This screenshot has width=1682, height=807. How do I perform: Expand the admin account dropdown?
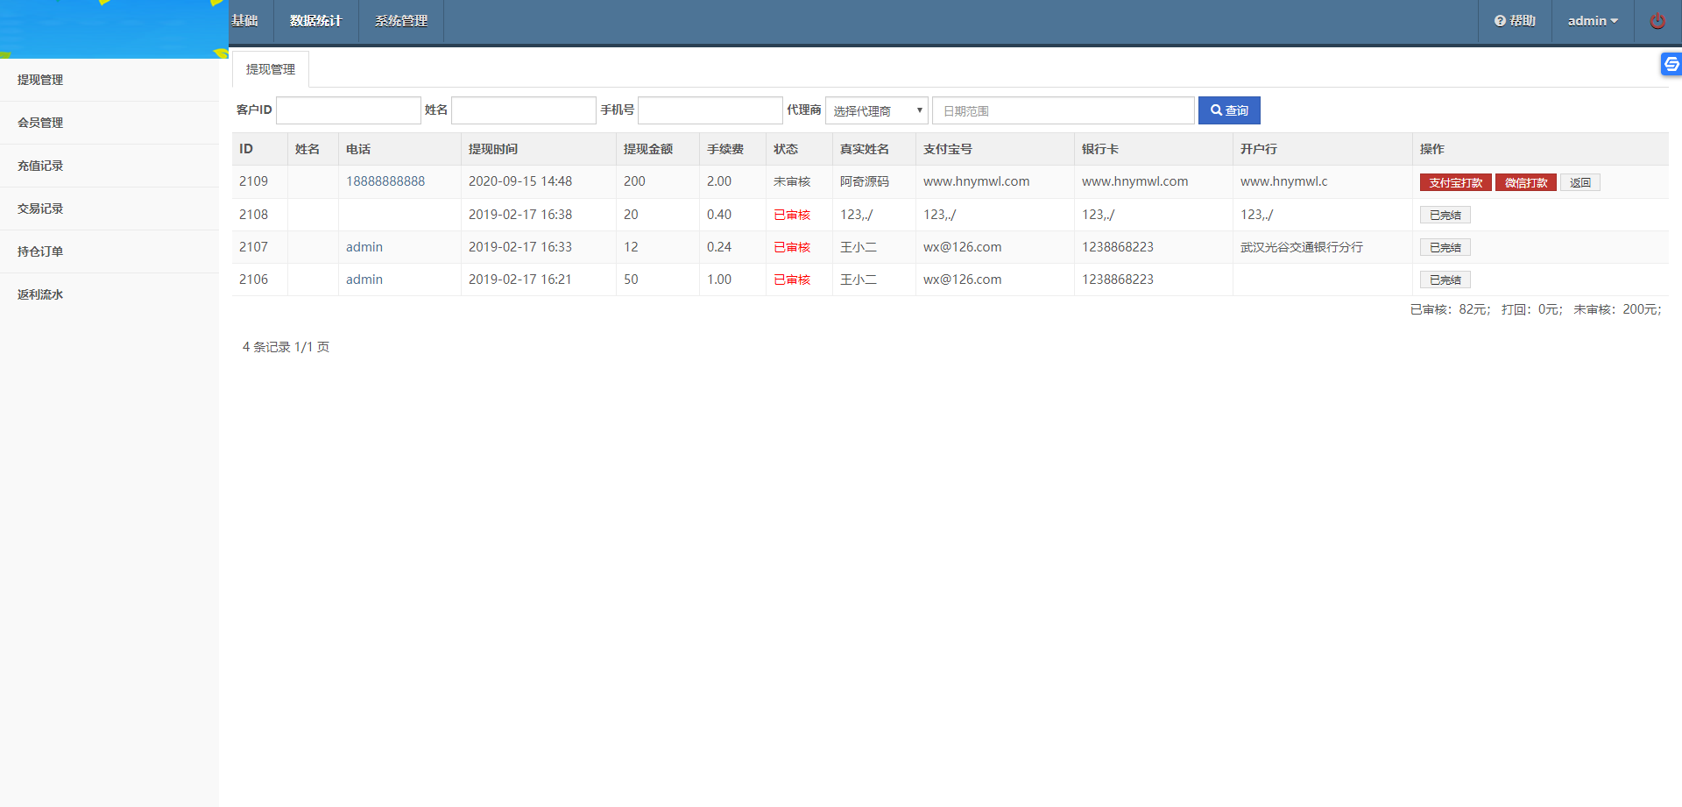[x=1593, y=20]
